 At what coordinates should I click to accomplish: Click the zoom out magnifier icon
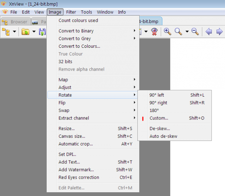click(x=195, y=32)
